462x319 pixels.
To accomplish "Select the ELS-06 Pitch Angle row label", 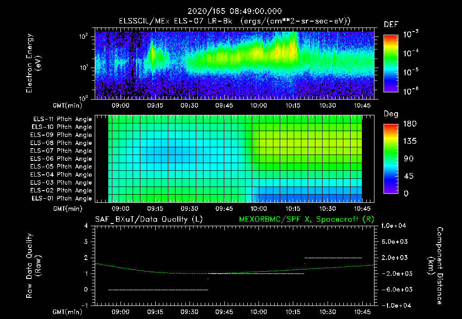I will click(x=61, y=159).
